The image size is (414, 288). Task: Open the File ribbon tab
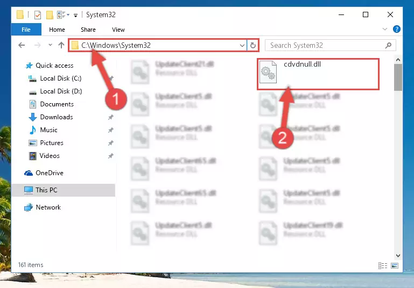coord(26,30)
